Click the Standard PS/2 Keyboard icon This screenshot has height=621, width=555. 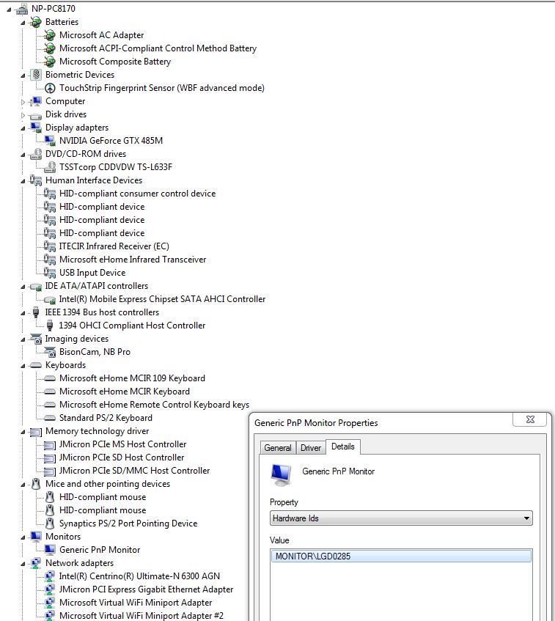(50, 418)
